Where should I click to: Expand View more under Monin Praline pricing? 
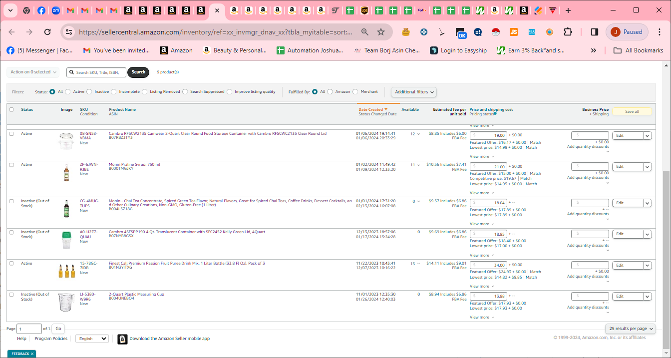pos(482,193)
